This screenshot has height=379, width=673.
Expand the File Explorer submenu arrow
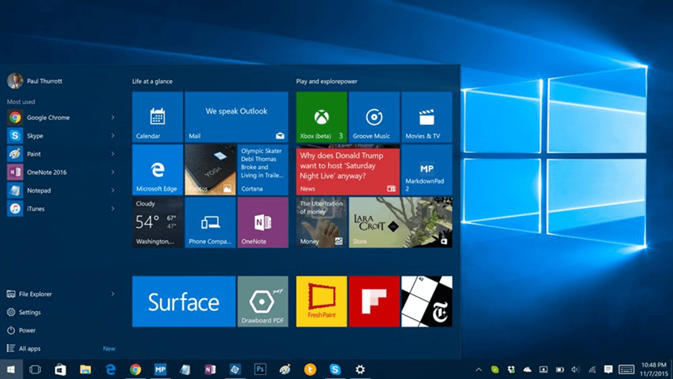click(x=113, y=294)
